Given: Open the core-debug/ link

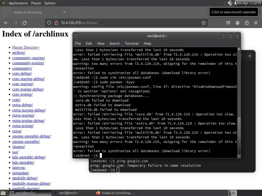Looking at the screenshot, I should 22,73.
